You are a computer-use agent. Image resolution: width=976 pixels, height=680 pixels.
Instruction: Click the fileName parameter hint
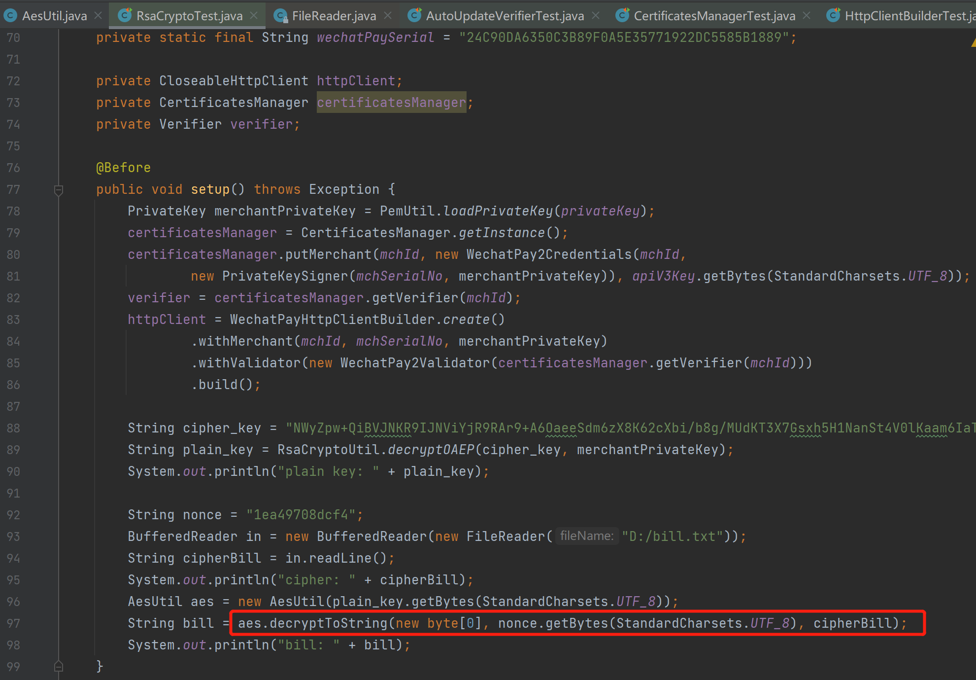[x=586, y=536]
